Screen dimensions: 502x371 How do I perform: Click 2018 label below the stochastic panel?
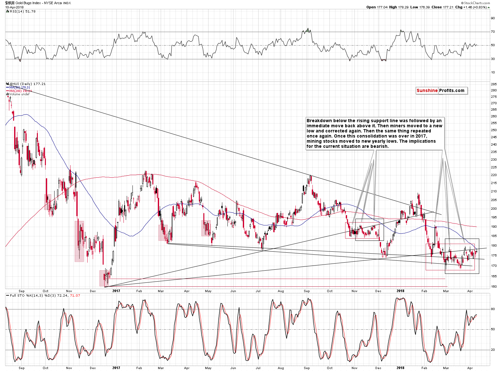400,368
